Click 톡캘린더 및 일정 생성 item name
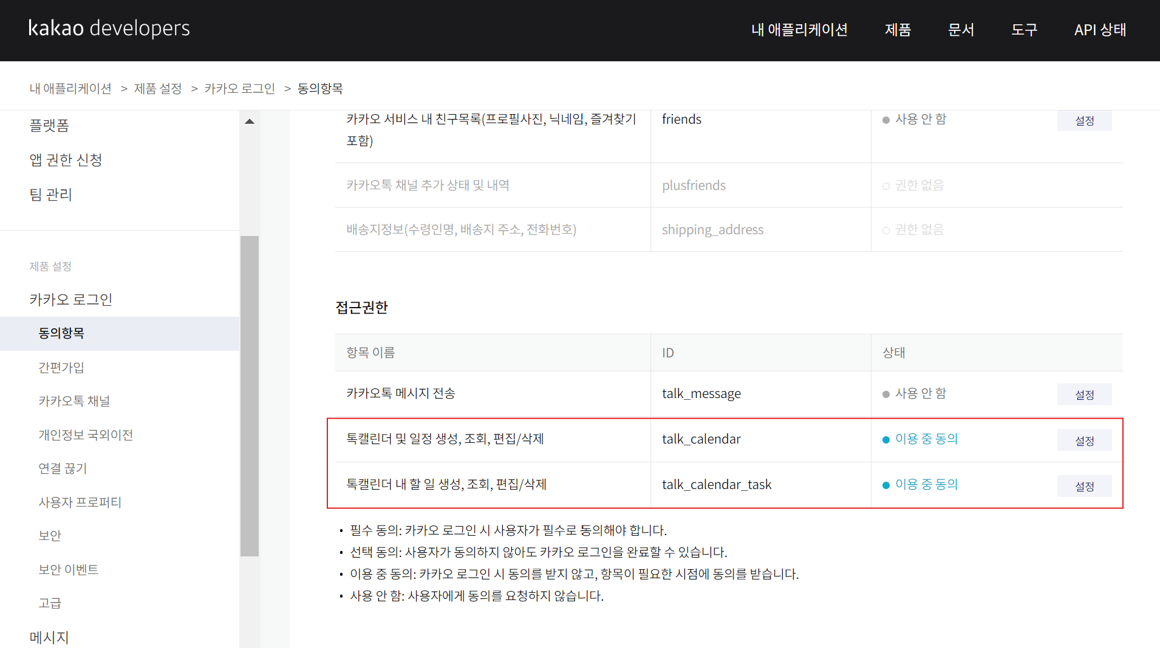The height and width of the screenshot is (648, 1160). coord(445,439)
